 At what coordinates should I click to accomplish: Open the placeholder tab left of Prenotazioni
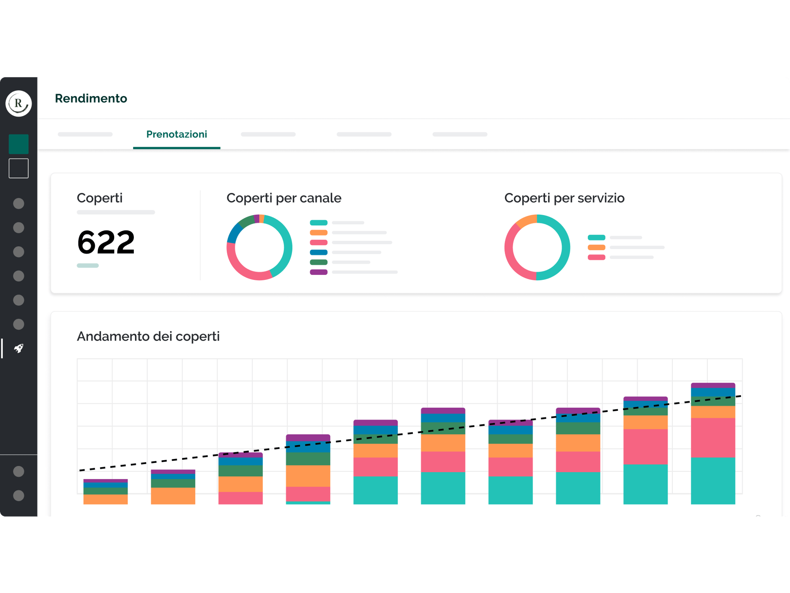click(x=85, y=134)
